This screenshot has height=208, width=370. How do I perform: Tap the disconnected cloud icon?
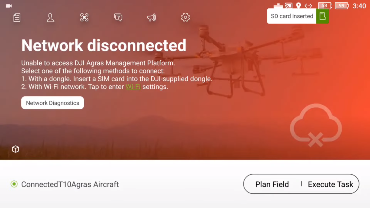click(316, 125)
